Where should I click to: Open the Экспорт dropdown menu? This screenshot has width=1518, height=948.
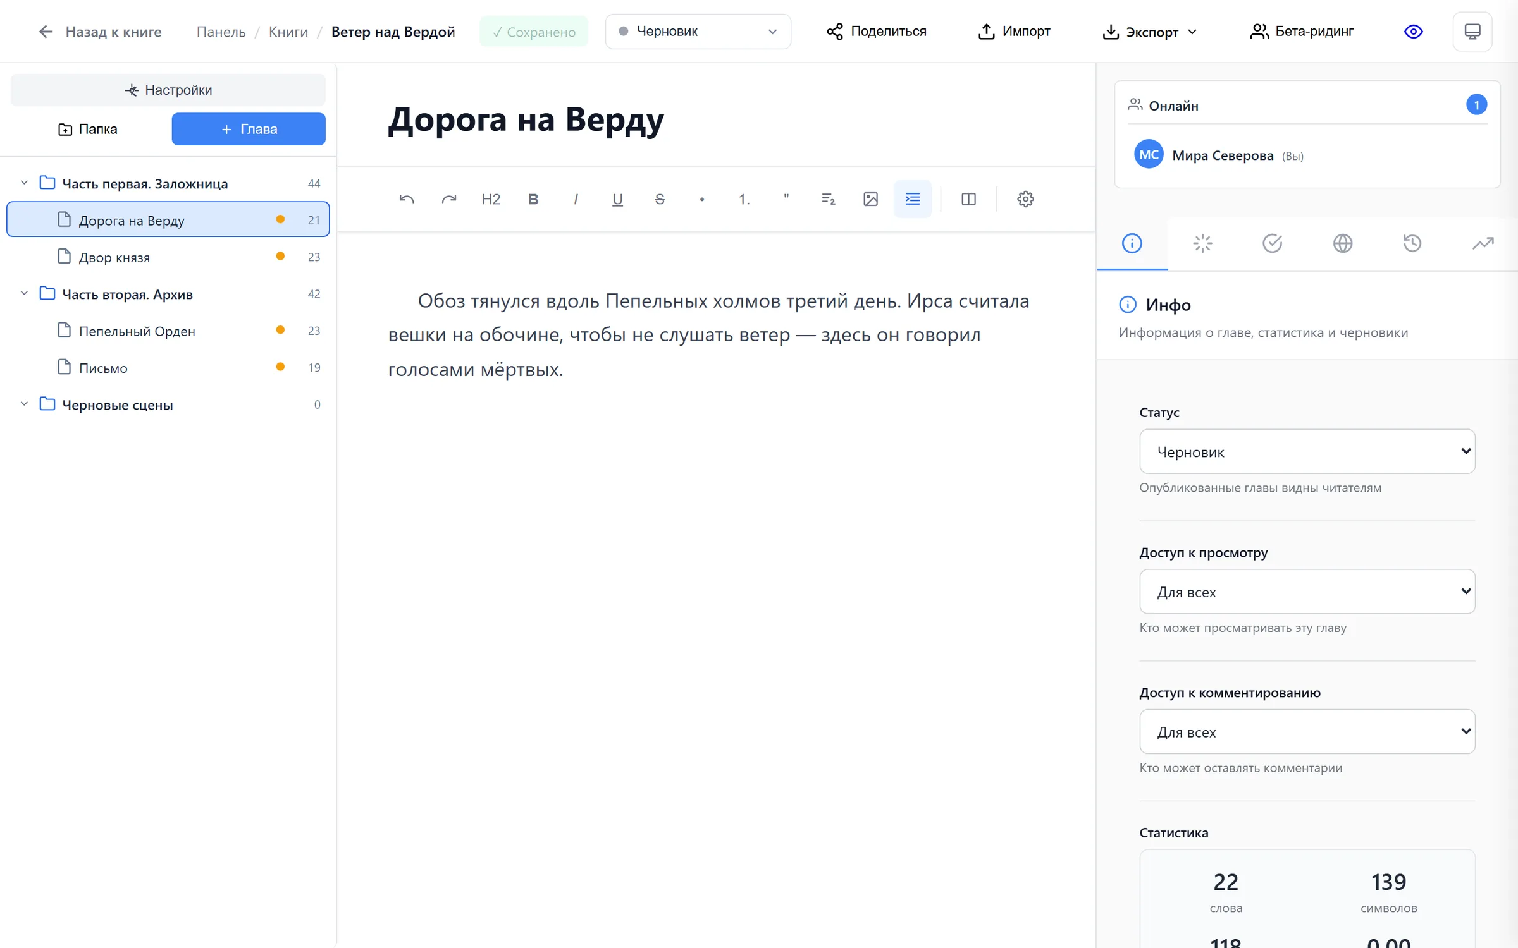[x=1150, y=32]
